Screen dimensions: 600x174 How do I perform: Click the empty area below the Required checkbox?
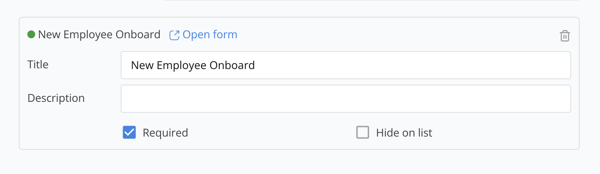click(x=129, y=144)
